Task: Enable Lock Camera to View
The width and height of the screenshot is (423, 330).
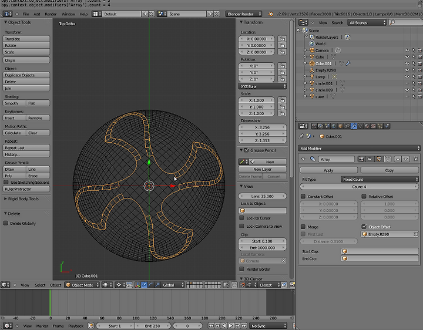Action: click(241, 226)
